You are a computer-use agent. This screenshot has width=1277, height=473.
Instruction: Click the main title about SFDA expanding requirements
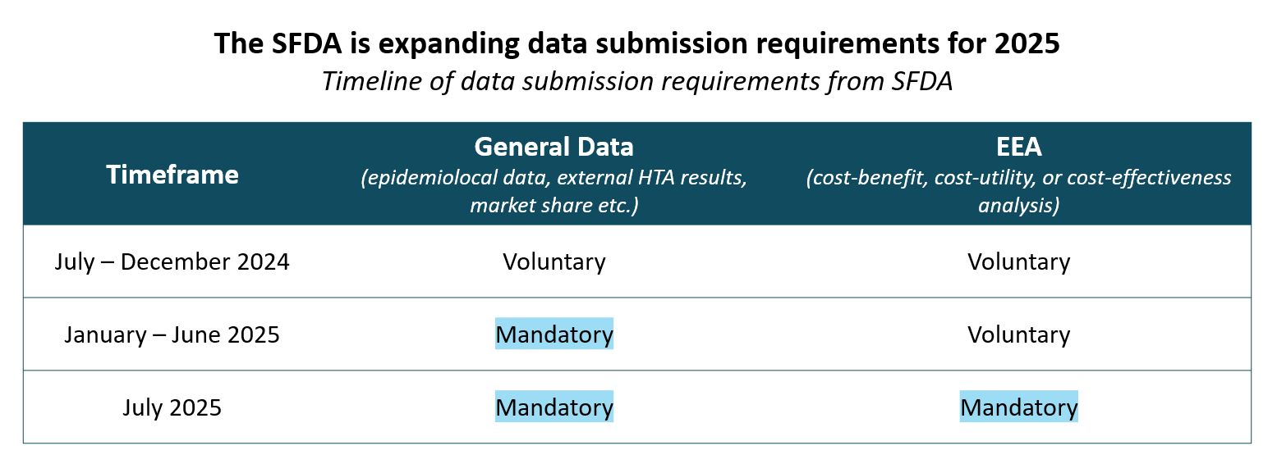(636, 44)
